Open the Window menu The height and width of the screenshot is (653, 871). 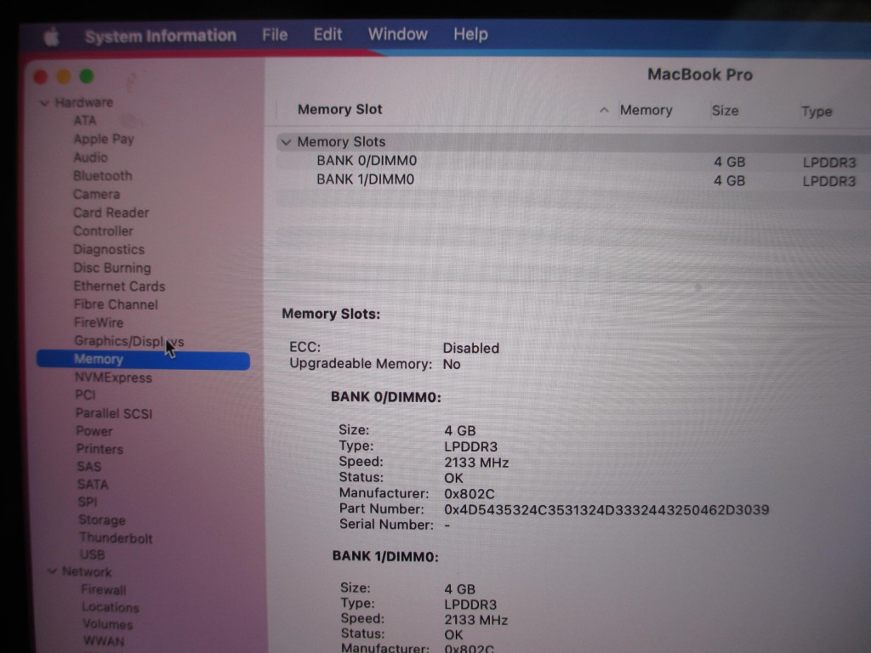point(398,34)
